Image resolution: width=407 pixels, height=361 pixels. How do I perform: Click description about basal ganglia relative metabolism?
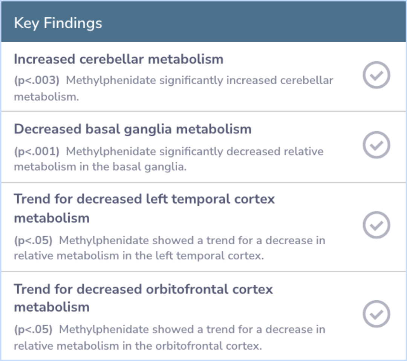click(x=169, y=159)
